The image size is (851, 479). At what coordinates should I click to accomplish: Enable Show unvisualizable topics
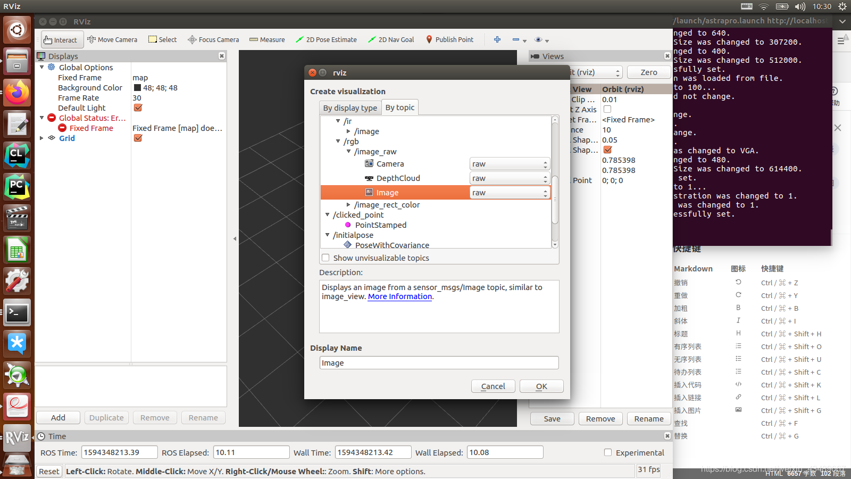click(x=326, y=258)
